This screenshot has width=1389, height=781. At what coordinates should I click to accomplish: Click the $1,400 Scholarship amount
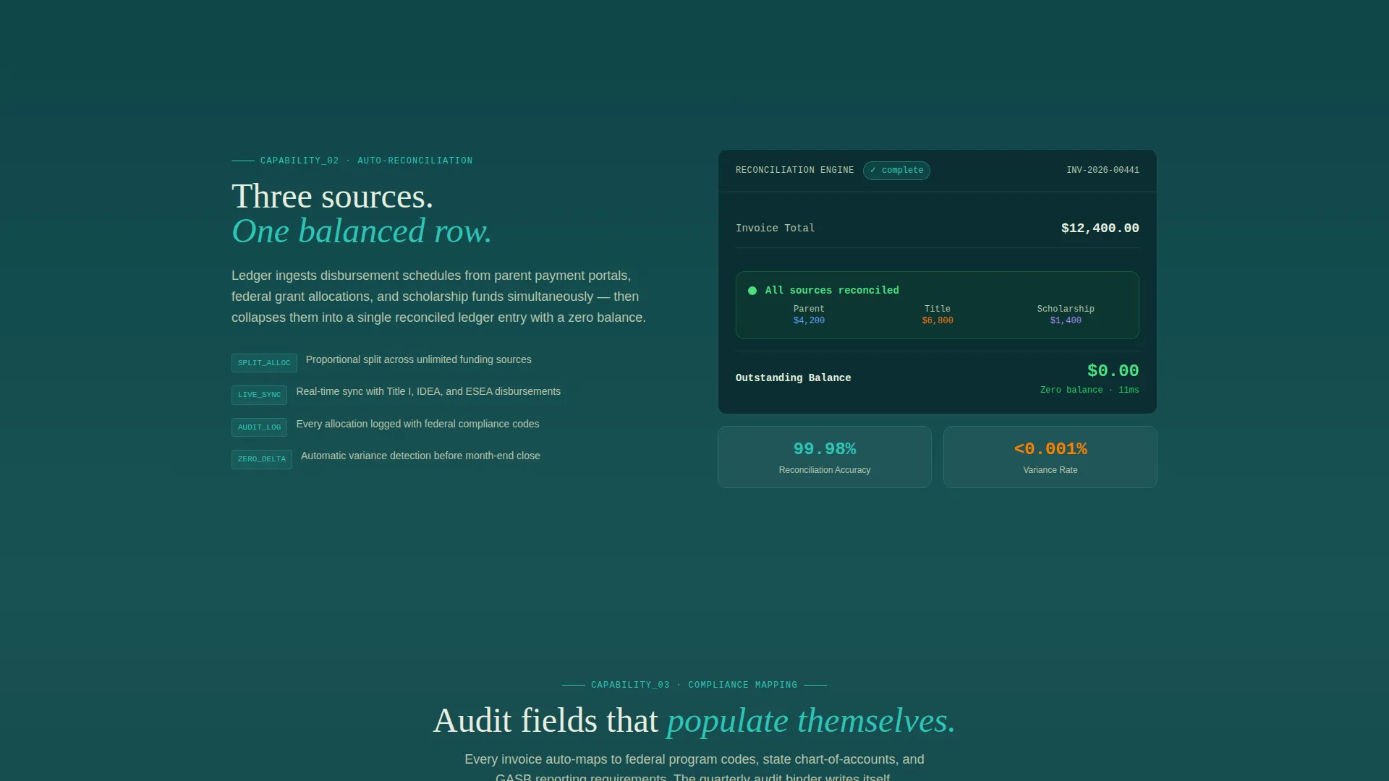(x=1066, y=320)
